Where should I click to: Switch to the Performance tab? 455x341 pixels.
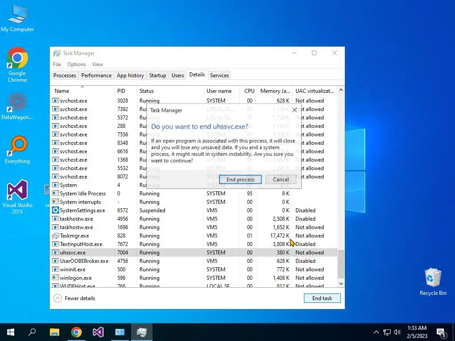(x=96, y=75)
